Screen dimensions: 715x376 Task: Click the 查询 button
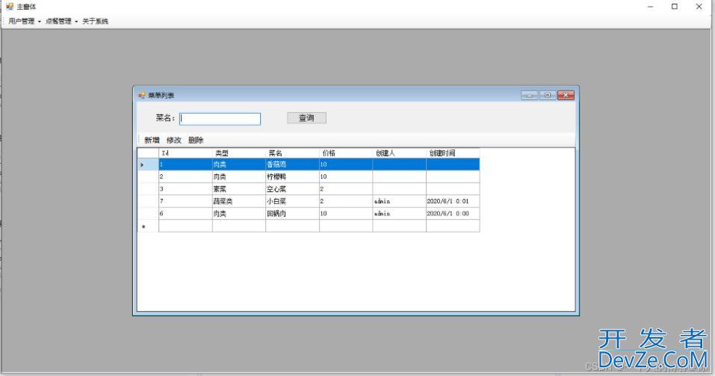click(x=306, y=117)
